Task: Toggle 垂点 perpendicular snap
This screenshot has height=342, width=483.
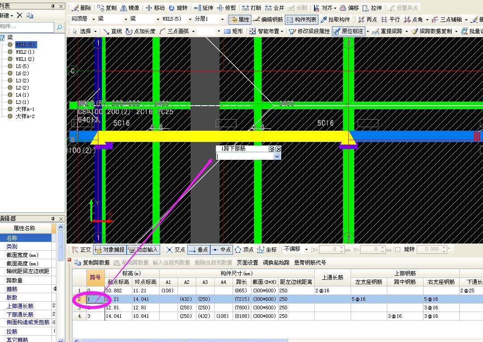Action: pos(199,249)
